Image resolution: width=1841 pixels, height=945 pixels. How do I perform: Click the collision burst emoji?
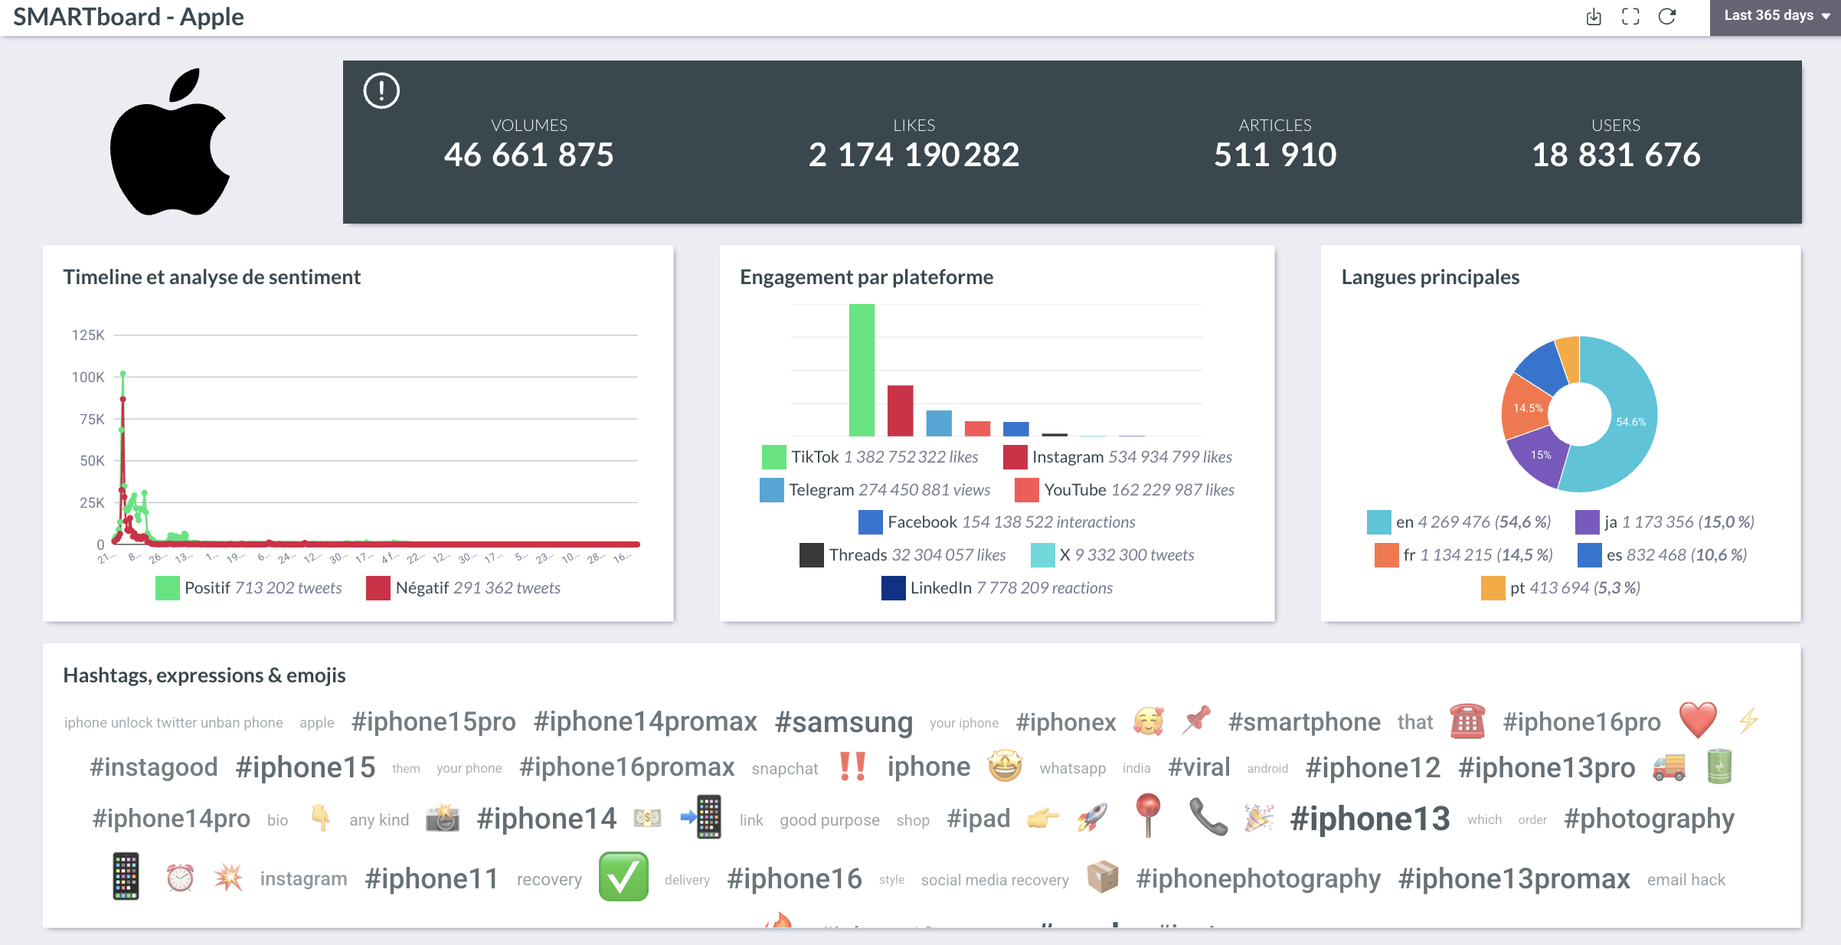click(228, 878)
